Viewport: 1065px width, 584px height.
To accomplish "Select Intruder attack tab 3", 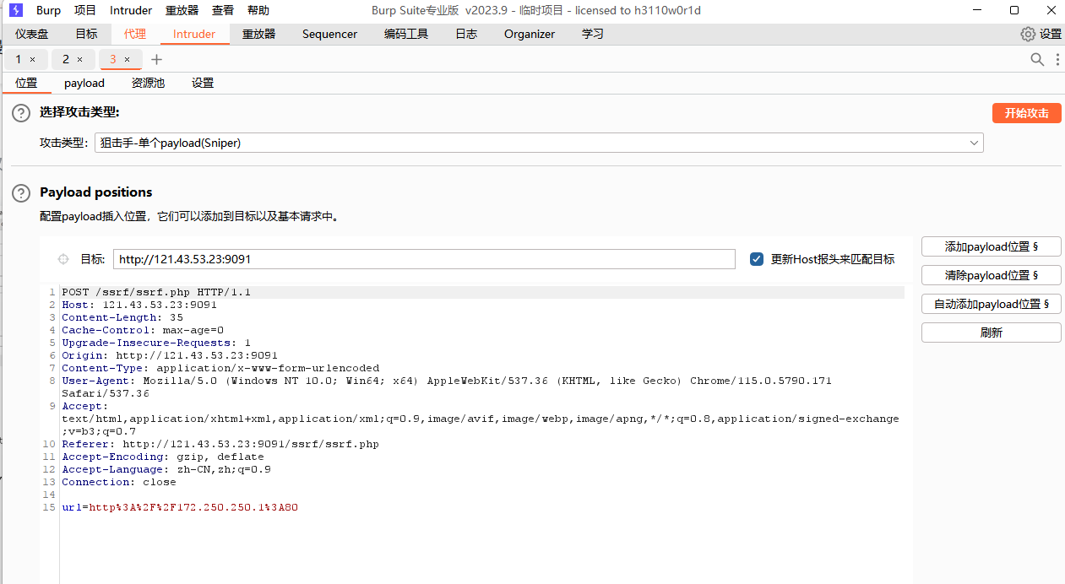I will click(113, 59).
